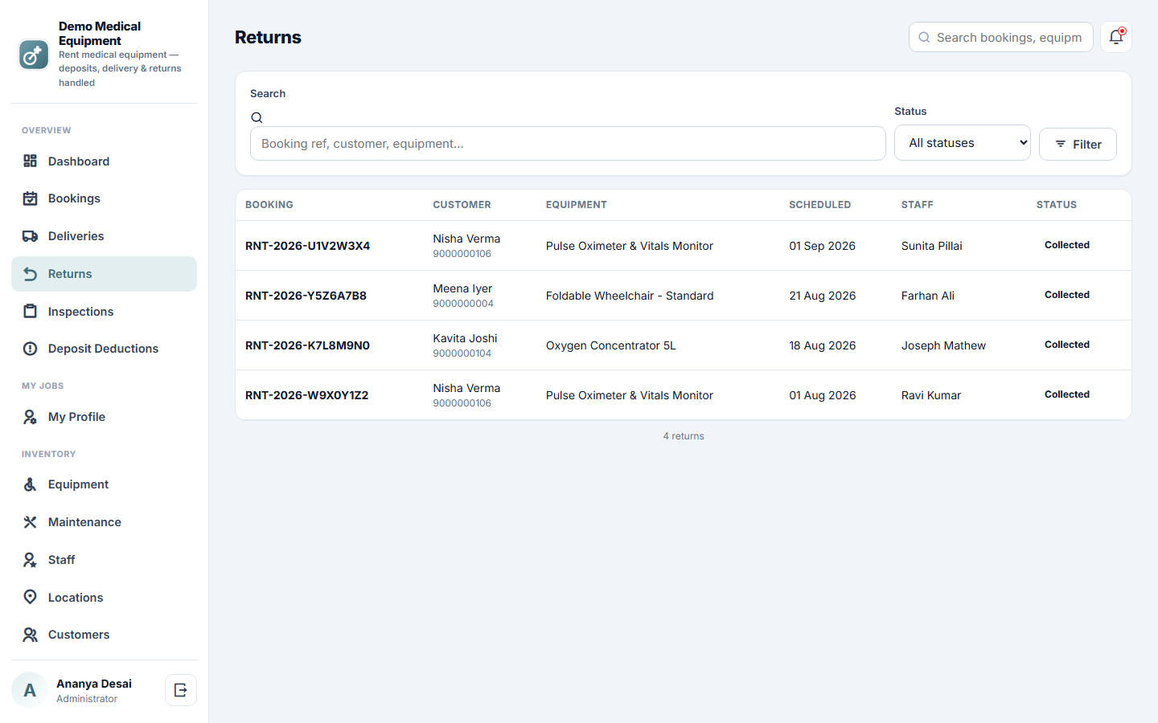
Task: Click the top Search bookings field
Action: (x=1001, y=37)
